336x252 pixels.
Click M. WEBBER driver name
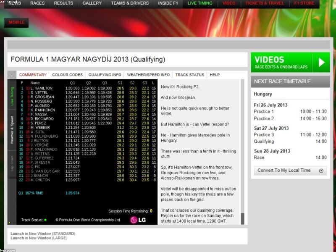(x=40, y=128)
